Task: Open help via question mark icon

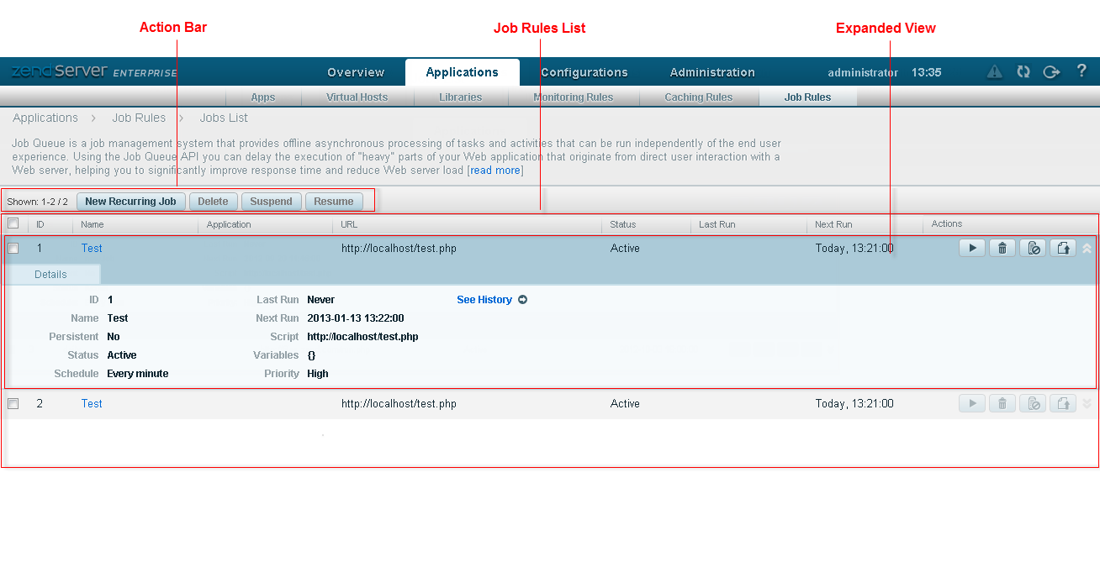Action: [x=1081, y=71]
